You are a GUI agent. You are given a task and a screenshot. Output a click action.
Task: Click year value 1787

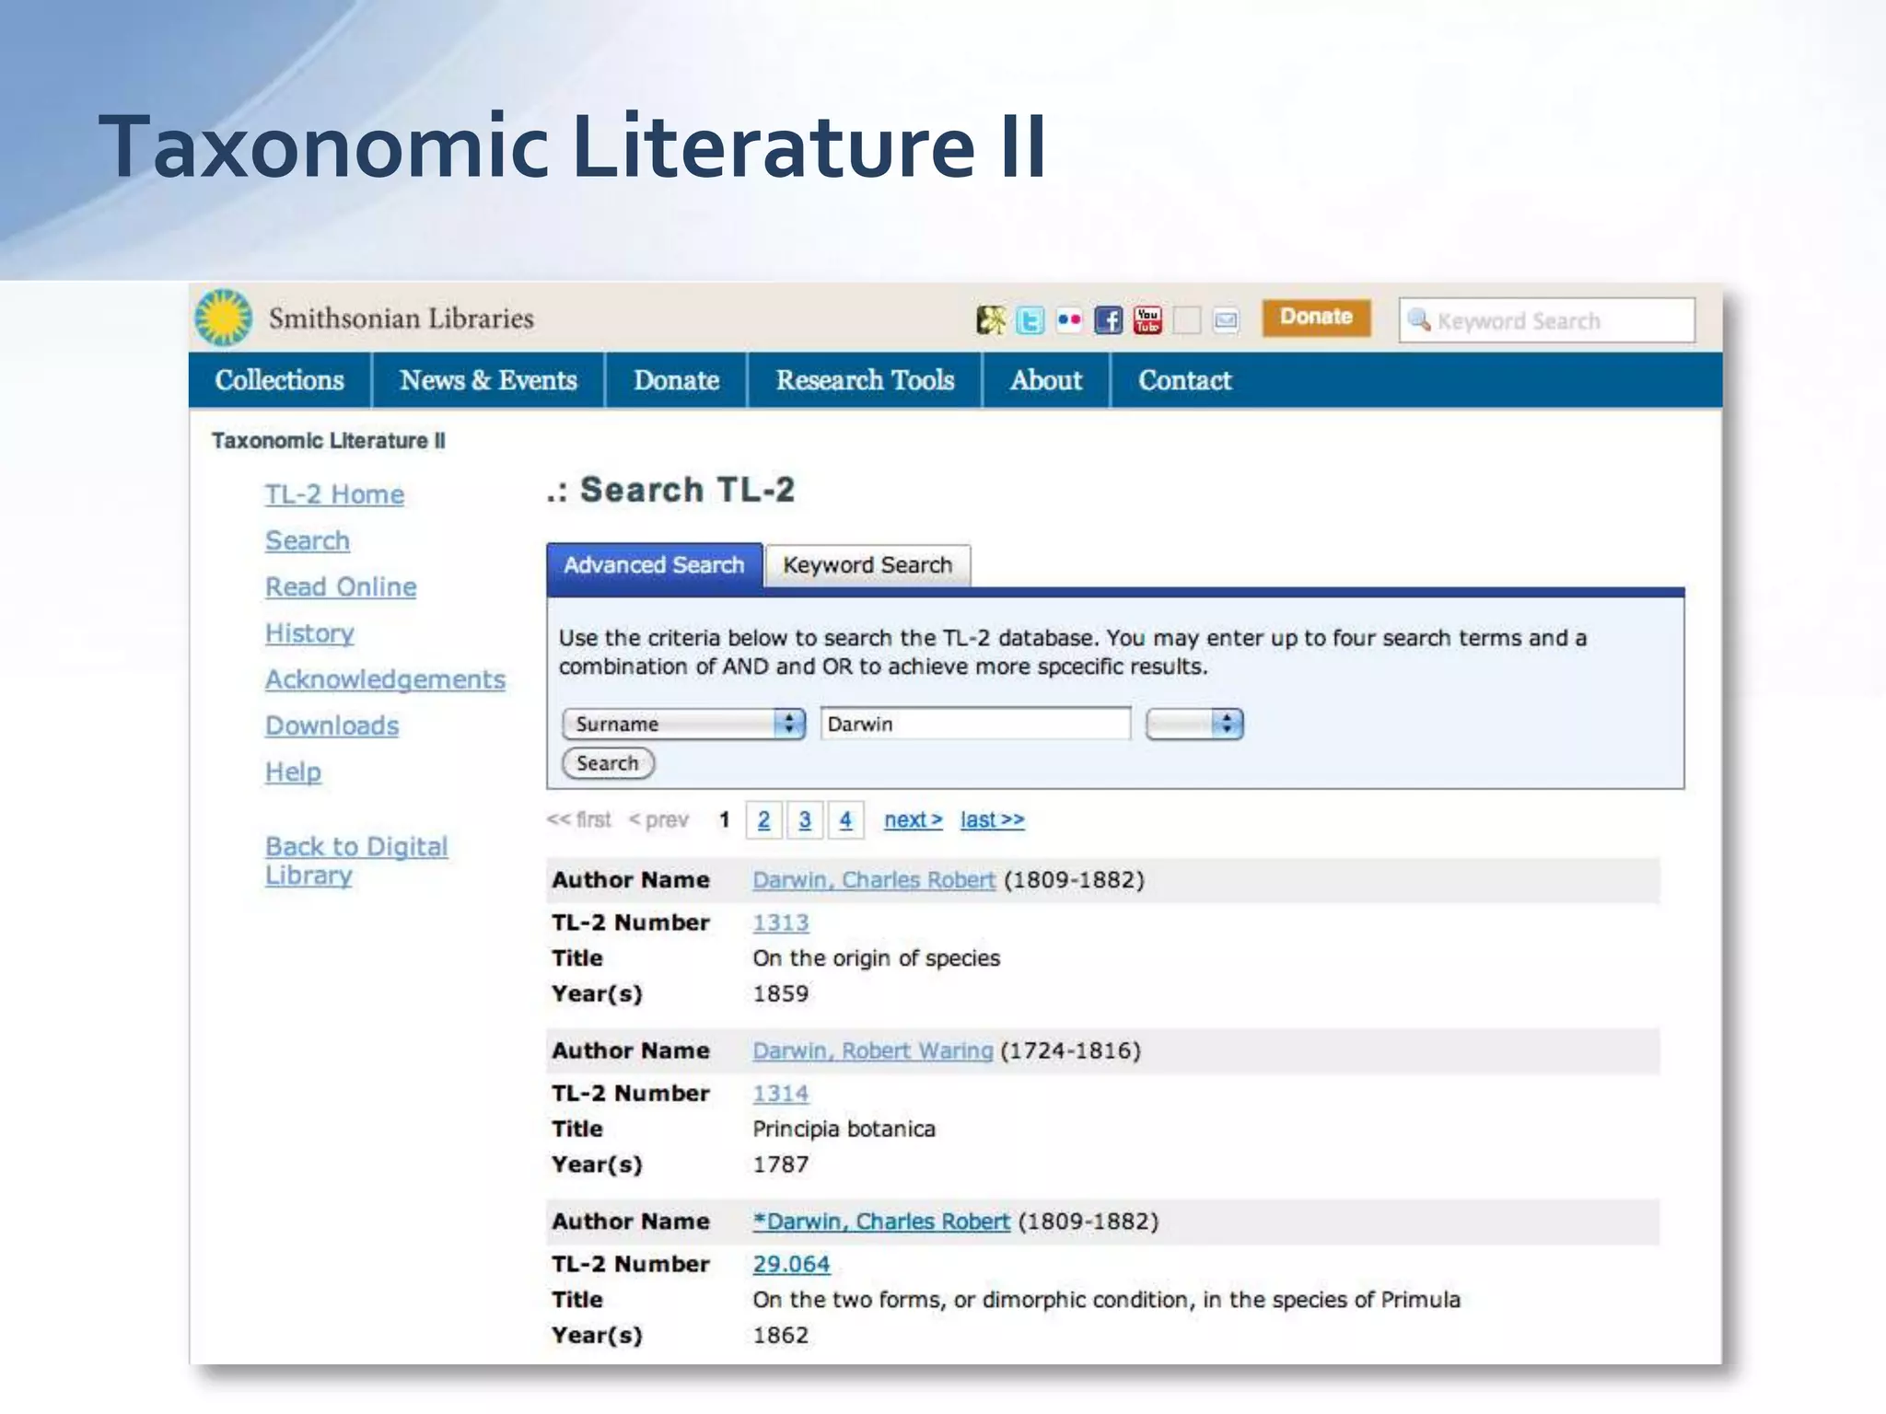click(x=781, y=1165)
